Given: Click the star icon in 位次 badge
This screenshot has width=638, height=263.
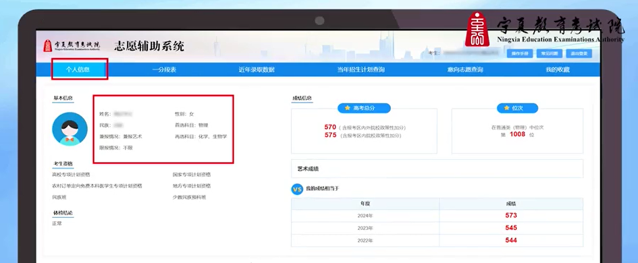Looking at the screenshot, I should click(506, 108).
